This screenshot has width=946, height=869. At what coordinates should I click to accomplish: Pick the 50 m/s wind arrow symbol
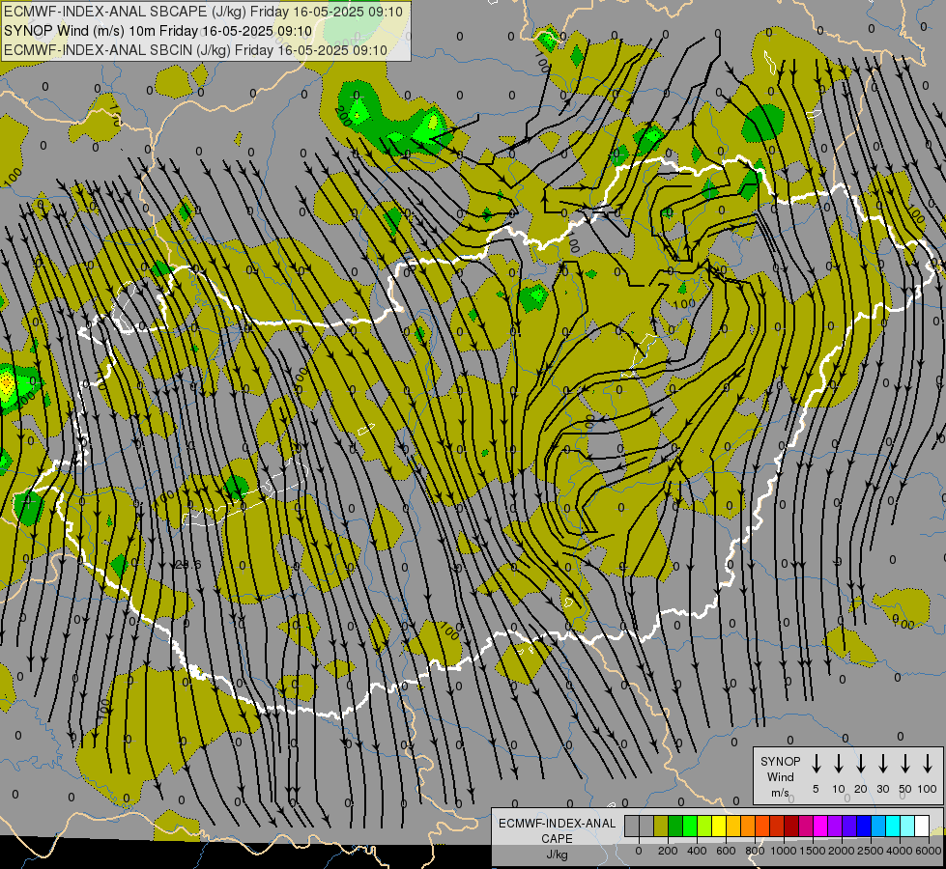905,763
